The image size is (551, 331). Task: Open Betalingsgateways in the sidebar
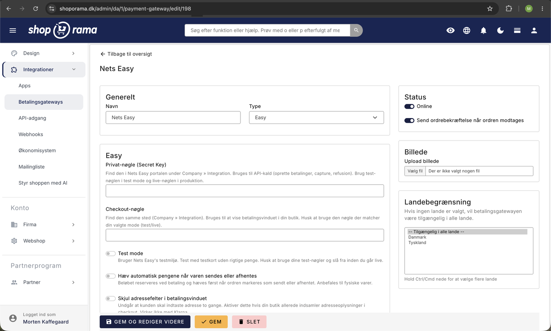coord(44,102)
